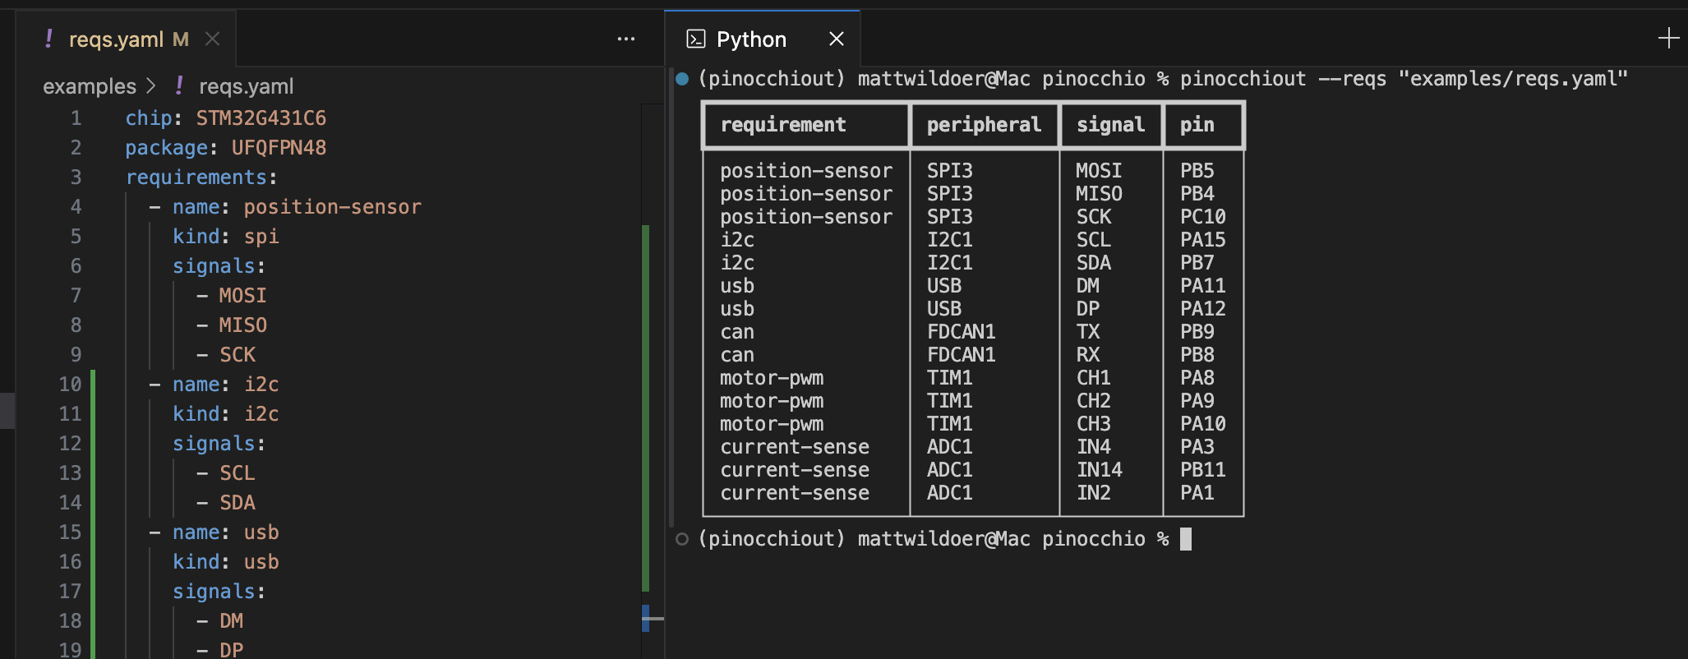Click the requirement column header in terminal table
This screenshot has height=659, width=1688.
(783, 125)
